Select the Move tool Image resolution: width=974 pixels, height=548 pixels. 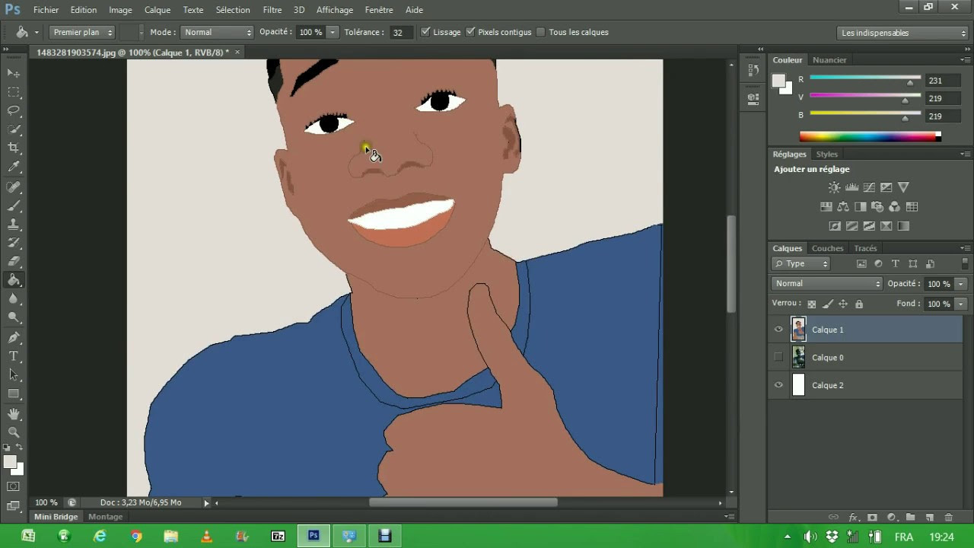(14, 73)
